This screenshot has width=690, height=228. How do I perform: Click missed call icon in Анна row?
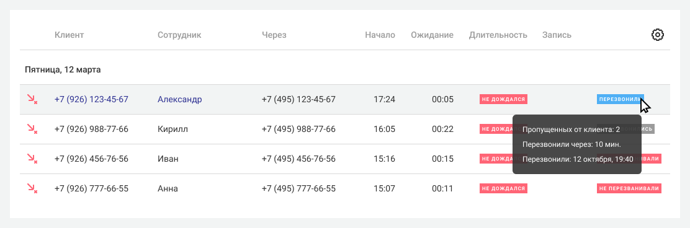(x=32, y=188)
